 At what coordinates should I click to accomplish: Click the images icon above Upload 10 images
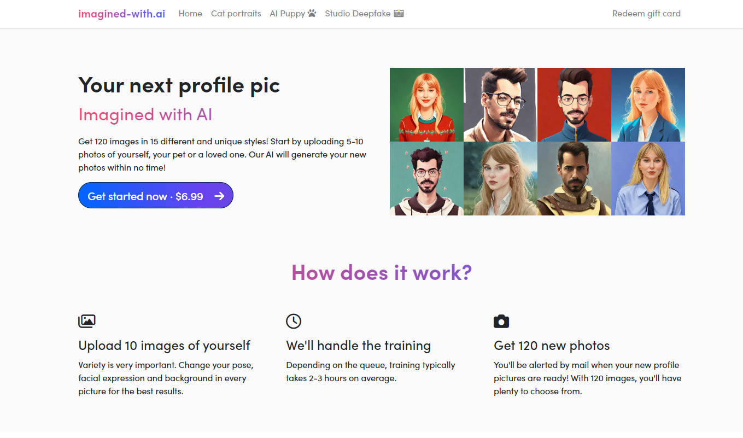(87, 321)
